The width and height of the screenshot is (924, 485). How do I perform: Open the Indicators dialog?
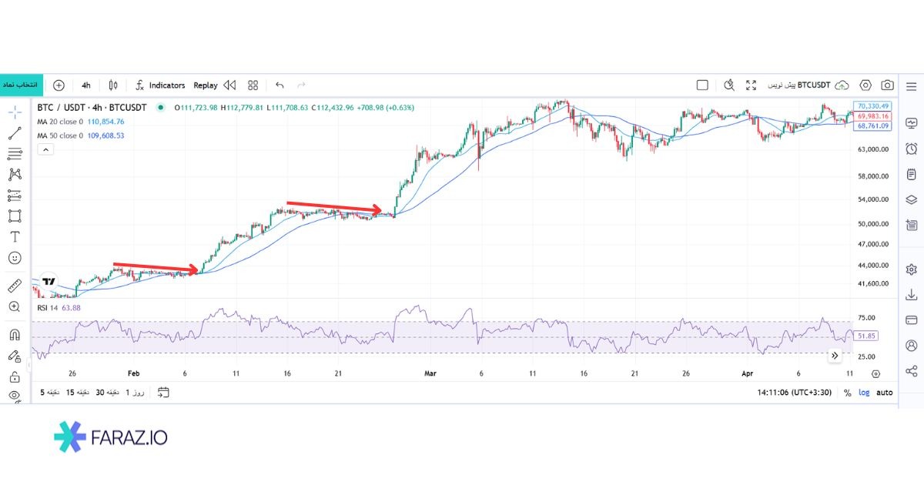[160, 85]
